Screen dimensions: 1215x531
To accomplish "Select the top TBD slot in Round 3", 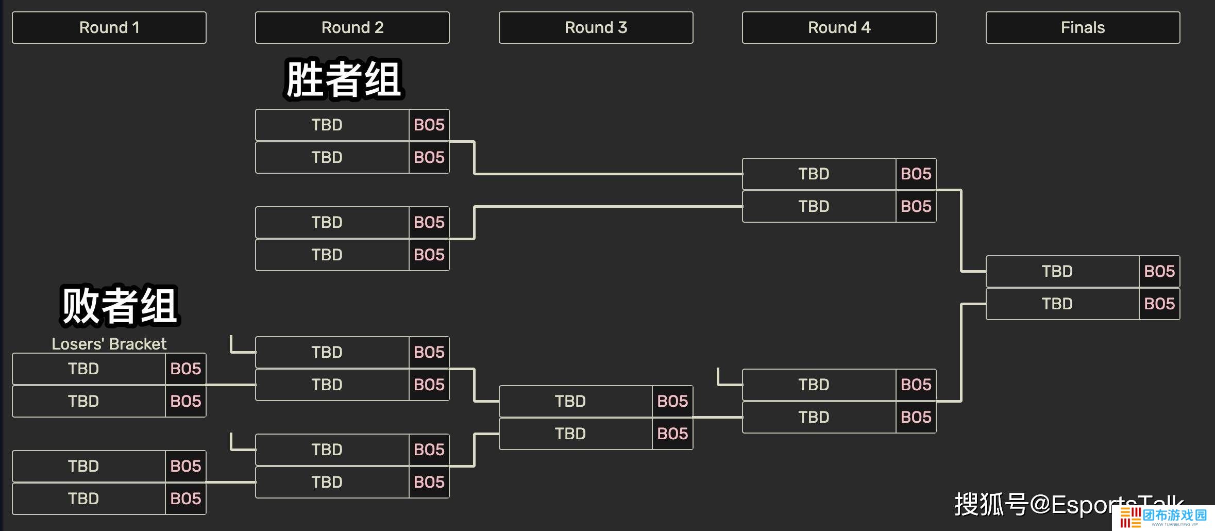I will [x=570, y=402].
